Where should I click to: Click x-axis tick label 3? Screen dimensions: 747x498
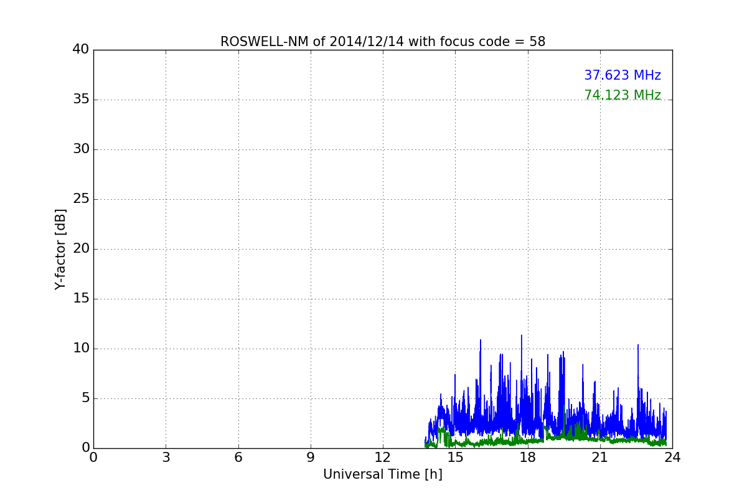click(166, 458)
